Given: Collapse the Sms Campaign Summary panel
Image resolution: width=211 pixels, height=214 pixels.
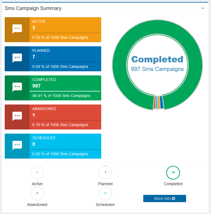Looking at the screenshot, I should click(203, 8).
